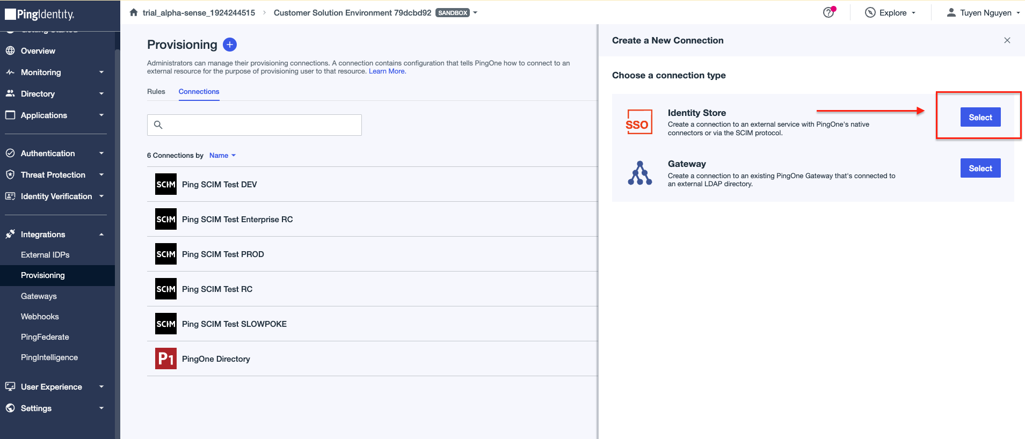
Task: Click the Settings globe icon
Action: click(x=10, y=408)
